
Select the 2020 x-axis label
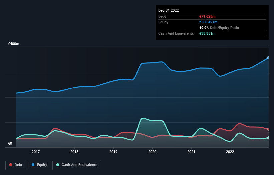pyautogui.click(x=152, y=152)
